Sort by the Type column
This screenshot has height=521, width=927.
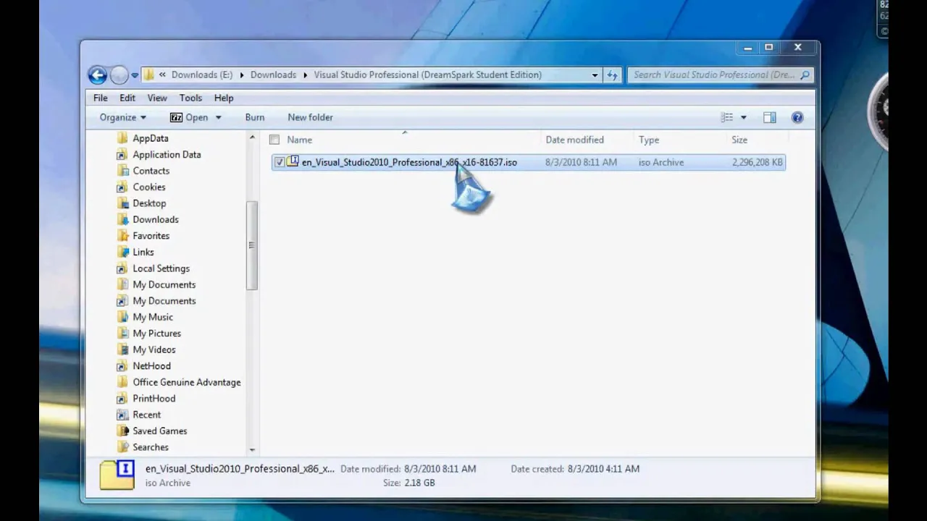tap(649, 140)
